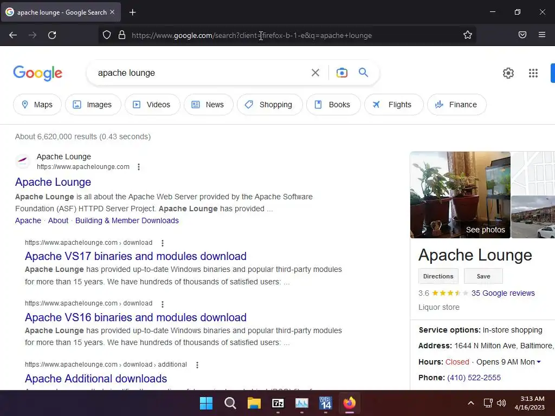Open the Windows Start menu
The height and width of the screenshot is (416, 555).
[206, 403]
